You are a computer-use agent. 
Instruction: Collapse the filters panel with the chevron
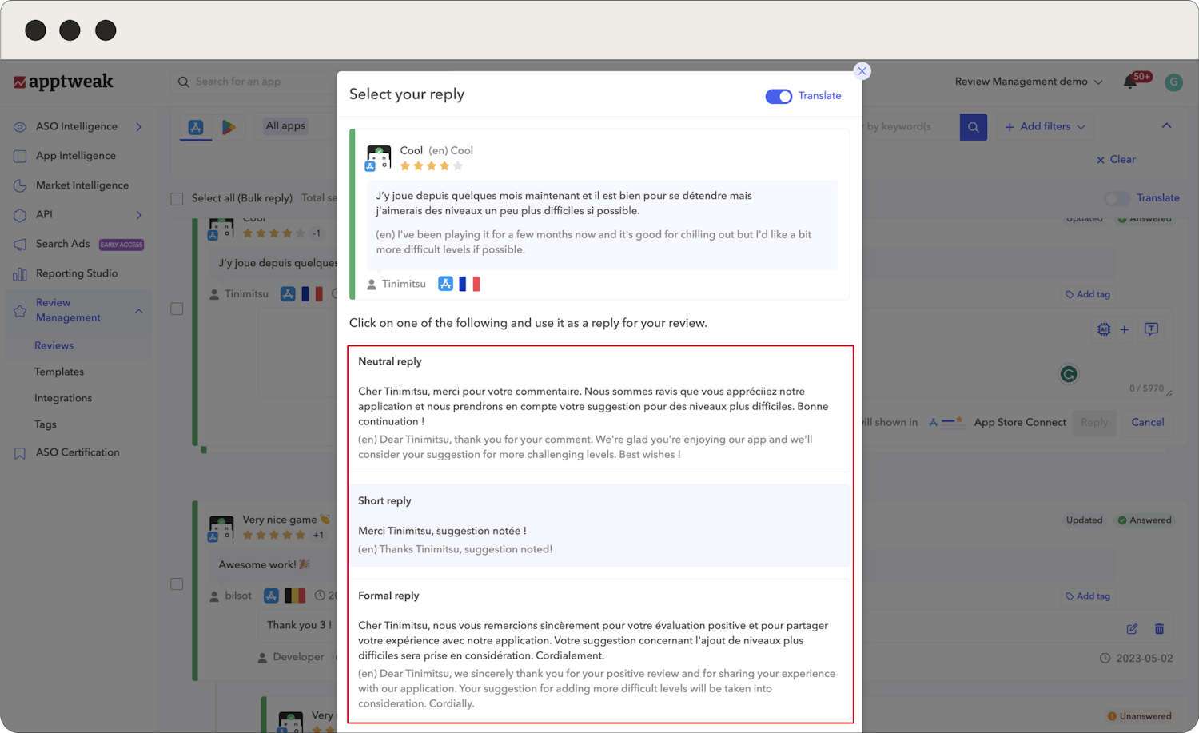click(x=1167, y=125)
